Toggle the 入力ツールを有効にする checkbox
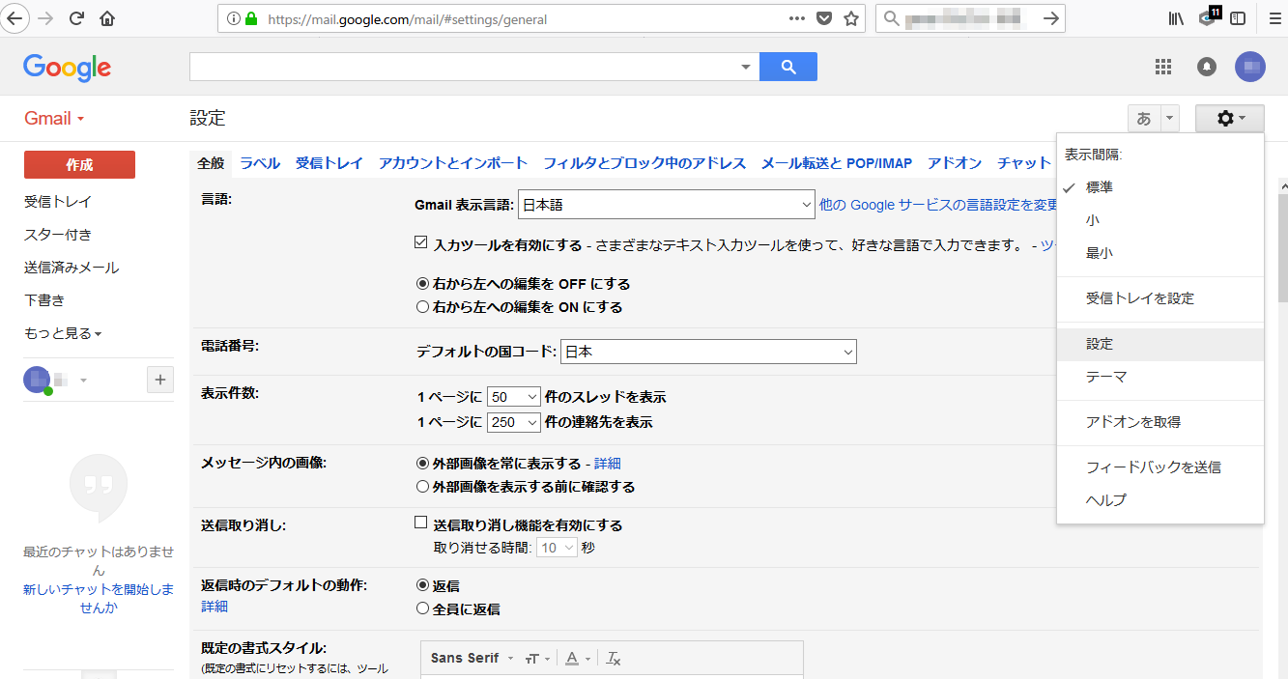This screenshot has height=679, width=1288. coord(421,243)
